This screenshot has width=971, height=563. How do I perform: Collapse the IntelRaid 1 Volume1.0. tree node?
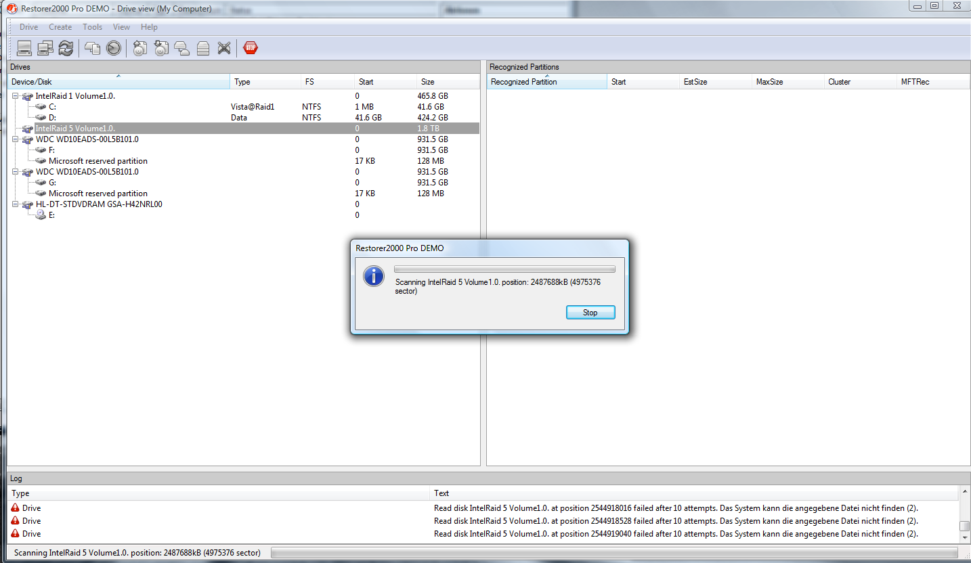(x=16, y=96)
